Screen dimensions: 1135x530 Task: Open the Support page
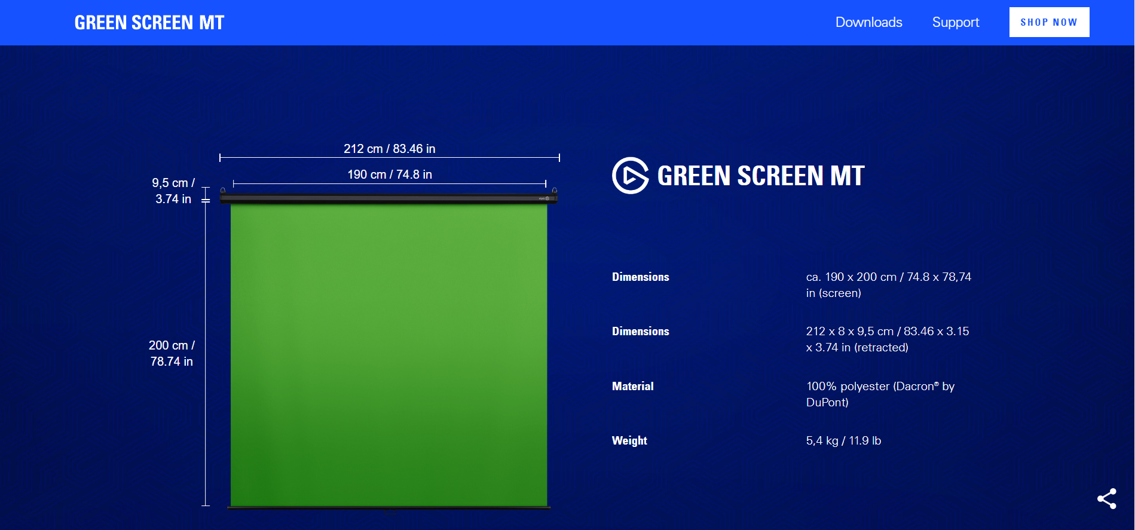pos(955,22)
